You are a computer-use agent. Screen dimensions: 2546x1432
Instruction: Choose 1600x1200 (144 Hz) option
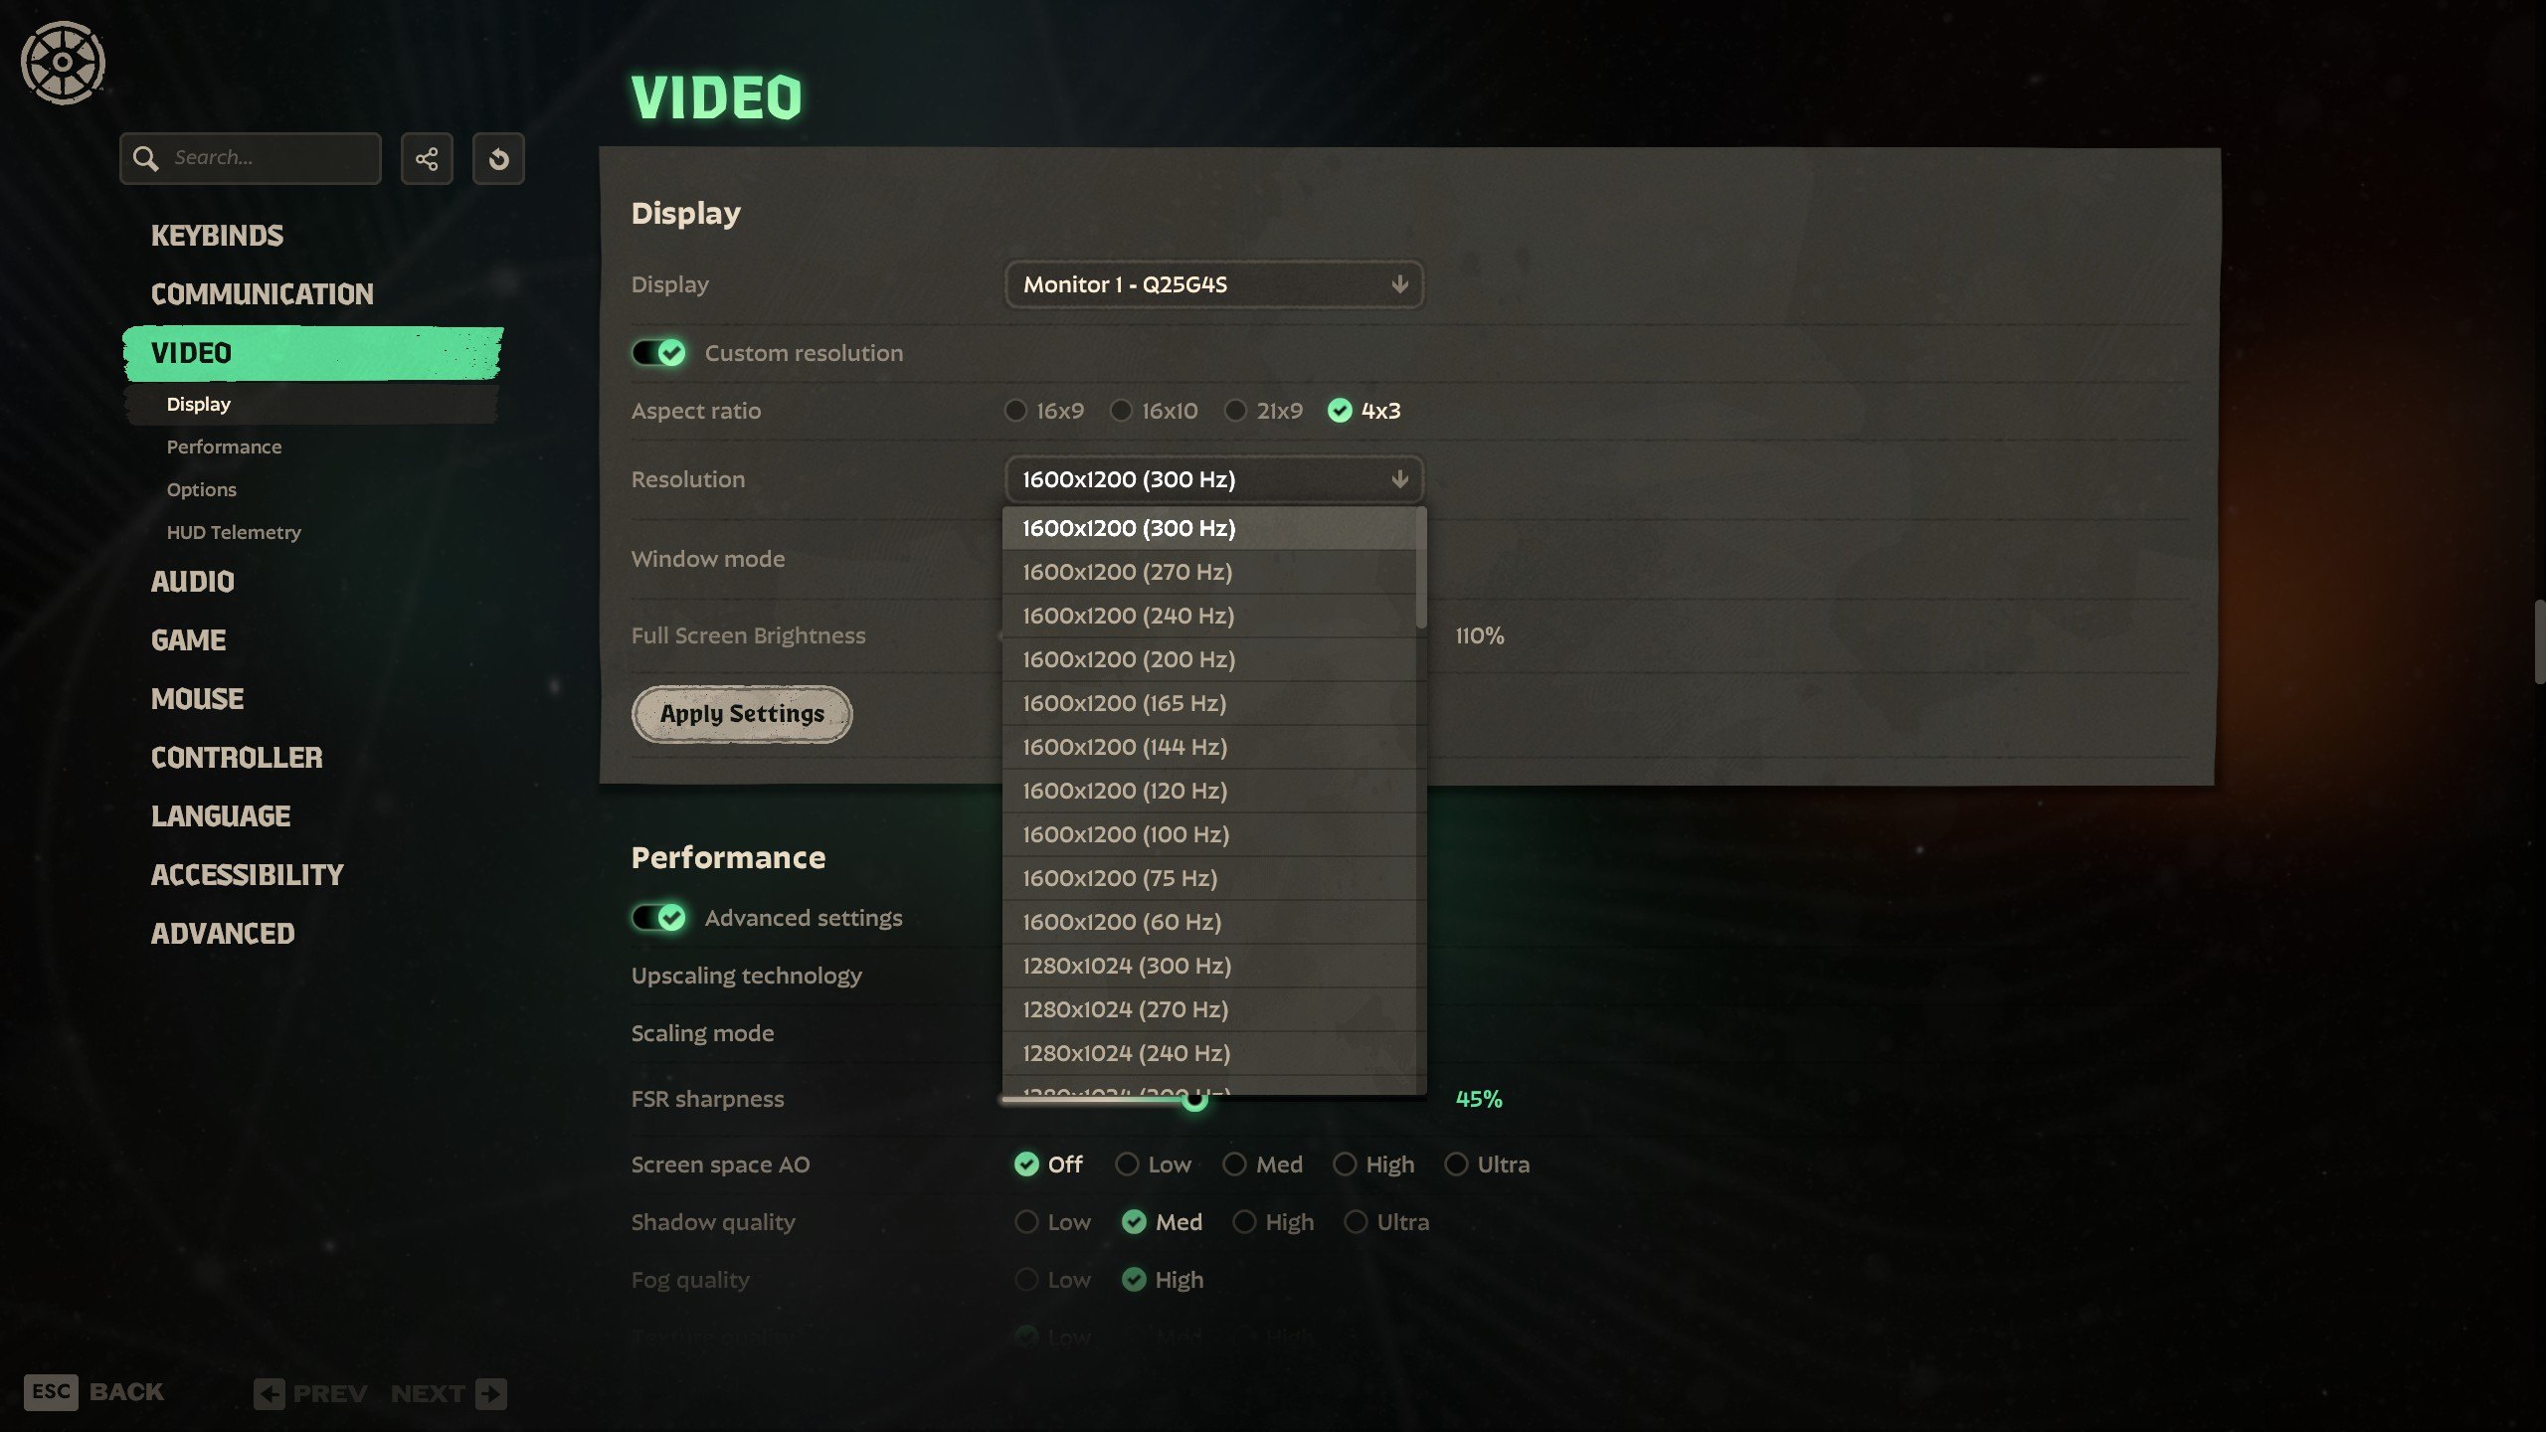[1209, 747]
